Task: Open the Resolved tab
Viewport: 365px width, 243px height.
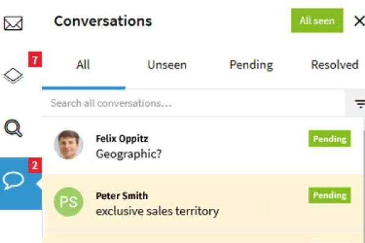Action: point(335,65)
